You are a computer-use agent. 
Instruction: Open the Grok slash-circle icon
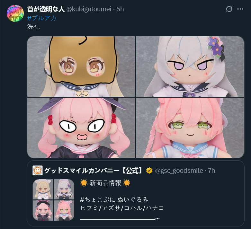tap(229, 9)
